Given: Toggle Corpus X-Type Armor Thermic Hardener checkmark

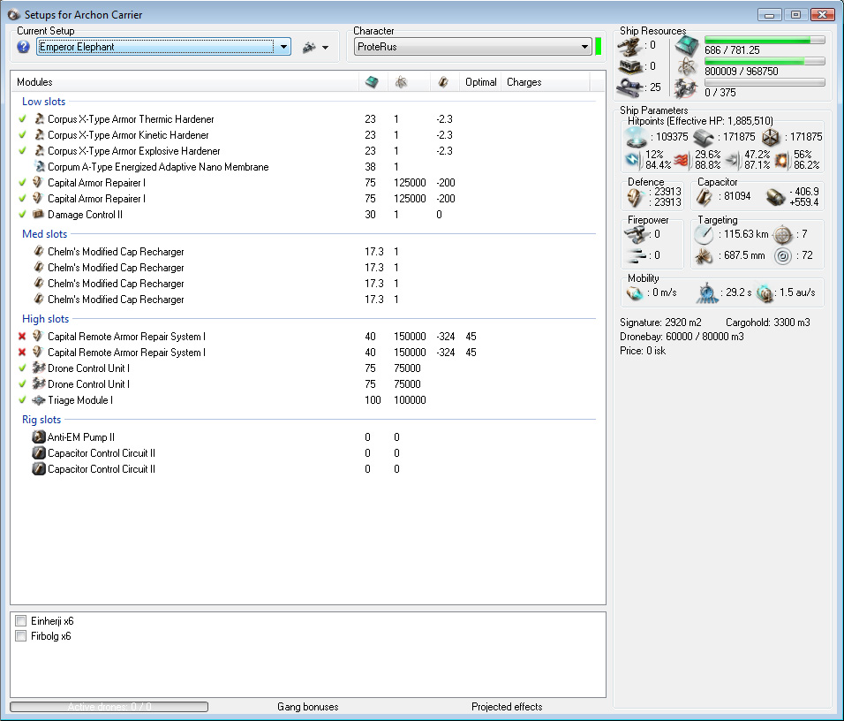Looking at the screenshot, I should coord(23,119).
